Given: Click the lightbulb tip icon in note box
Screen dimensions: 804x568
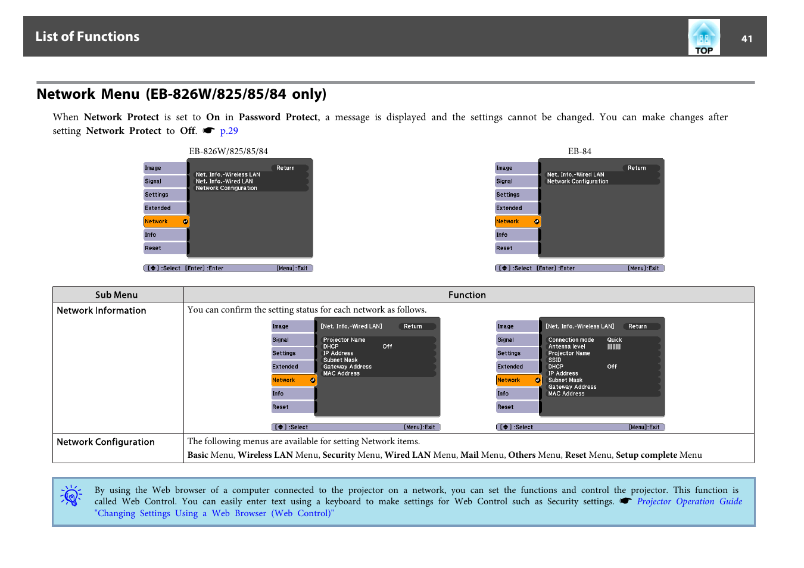Looking at the screenshot, I should click(x=71, y=495).
